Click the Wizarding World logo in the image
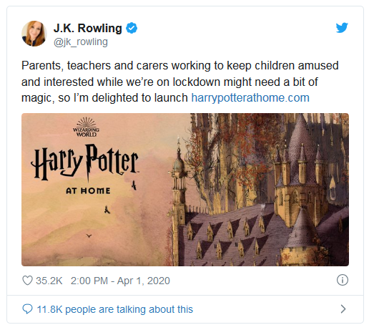This screenshot has width=369, height=330. (86, 127)
